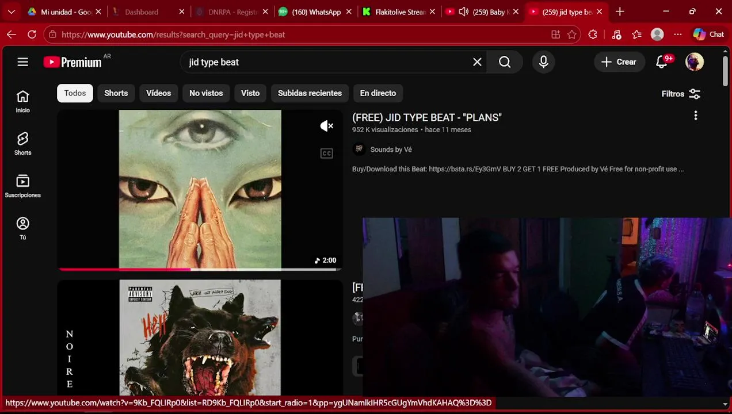This screenshot has width=732, height=414.
Task: Unmute the PLANS video preview
Action: (326, 126)
